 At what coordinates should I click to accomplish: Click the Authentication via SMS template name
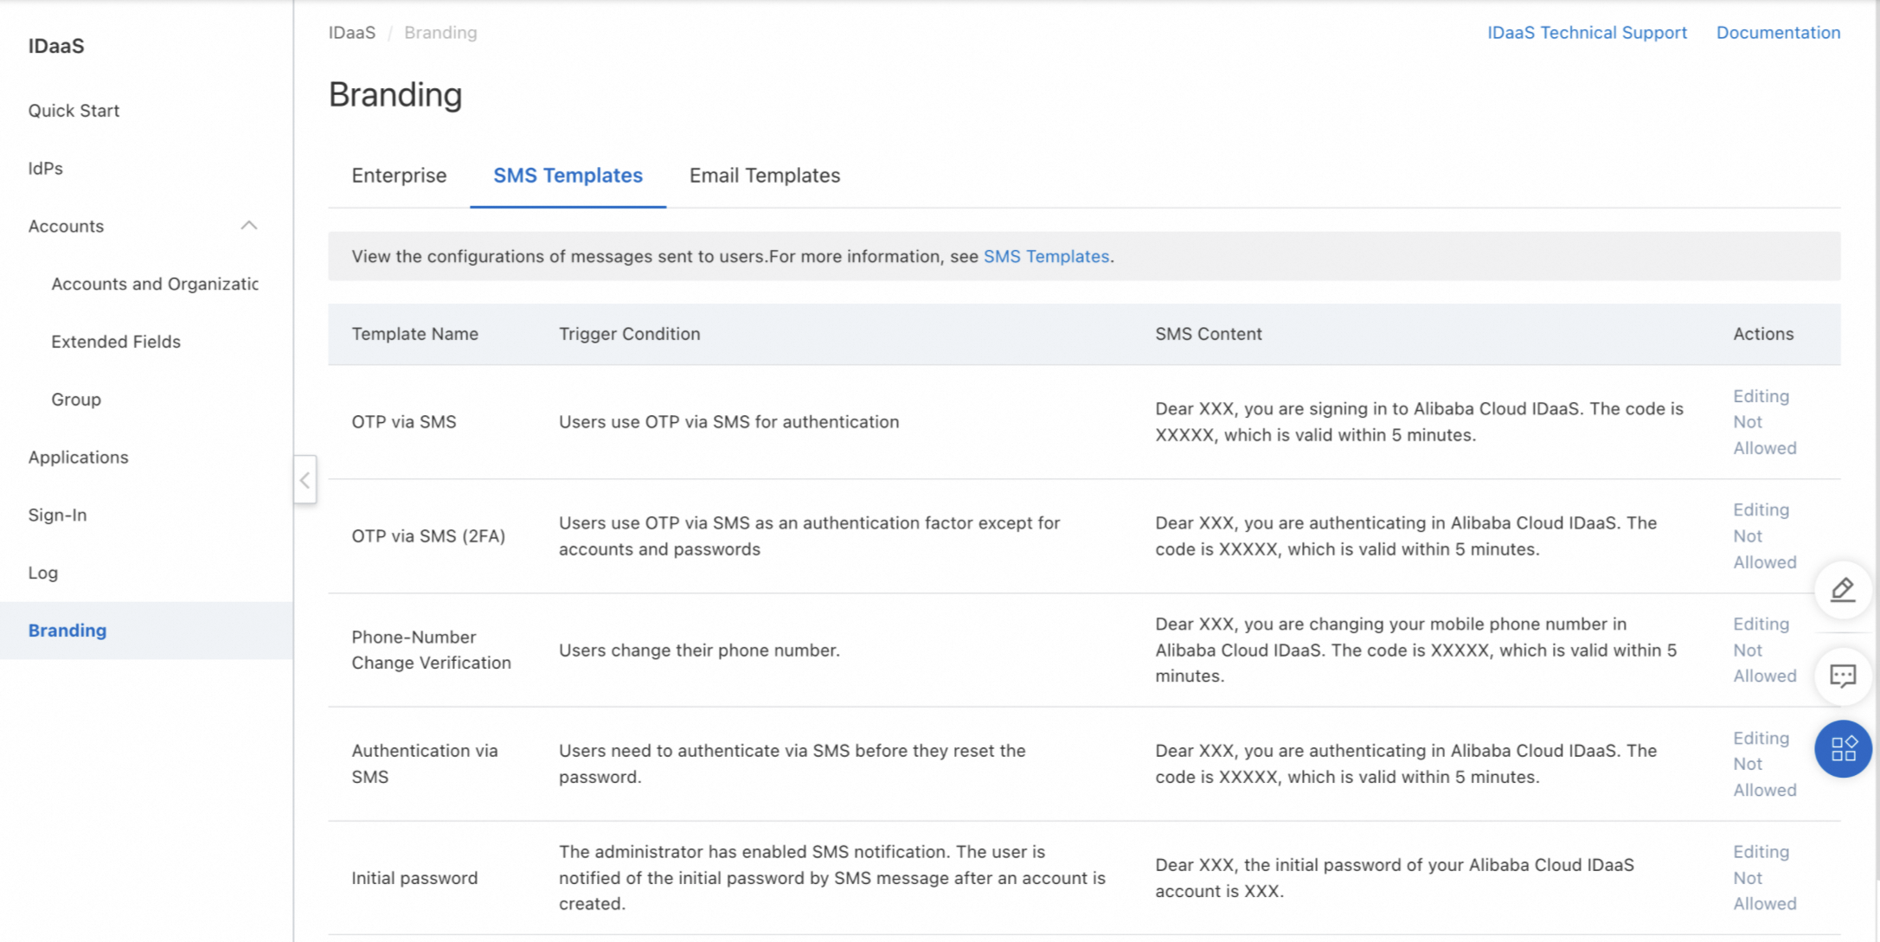424,764
